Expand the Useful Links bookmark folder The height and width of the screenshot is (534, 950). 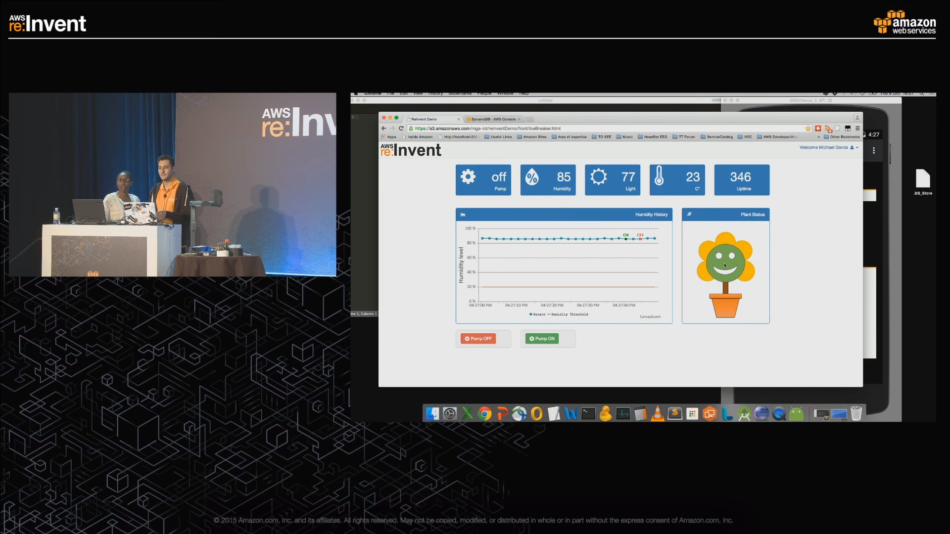[x=498, y=137]
